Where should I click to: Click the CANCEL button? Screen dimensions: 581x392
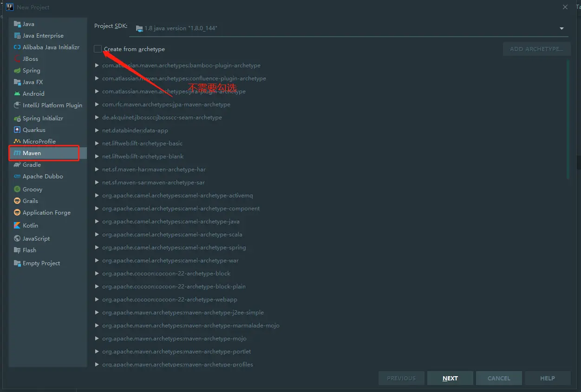click(x=499, y=378)
